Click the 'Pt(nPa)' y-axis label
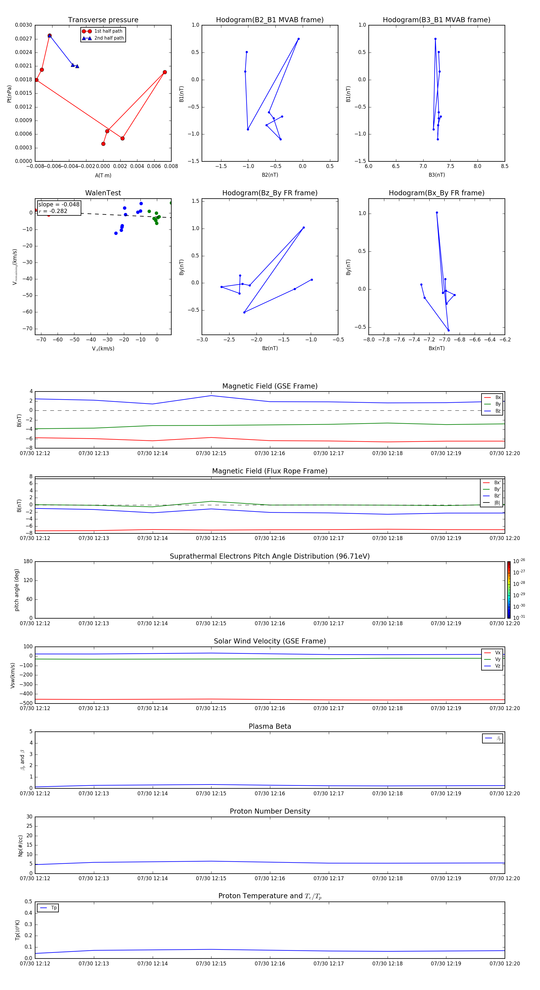The width and height of the screenshot is (540, 990). [x=9, y=94]
